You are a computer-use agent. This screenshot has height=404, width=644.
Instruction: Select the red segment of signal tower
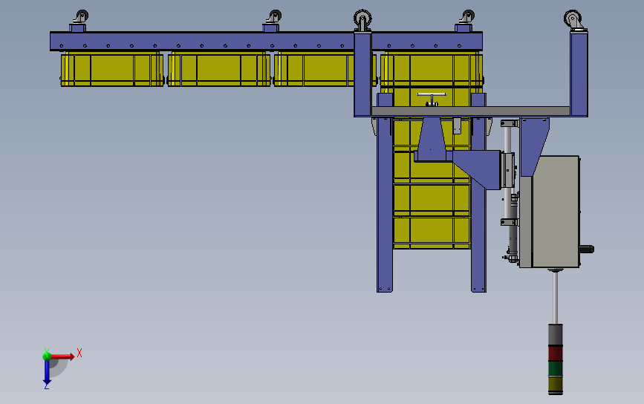click(x=556, y=353)
